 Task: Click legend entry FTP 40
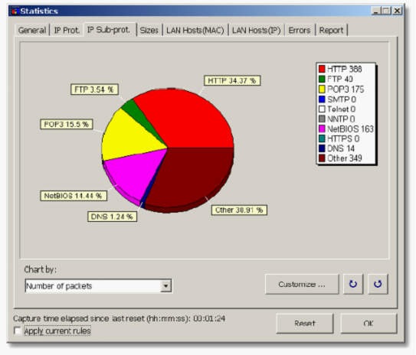pos(336,79)
